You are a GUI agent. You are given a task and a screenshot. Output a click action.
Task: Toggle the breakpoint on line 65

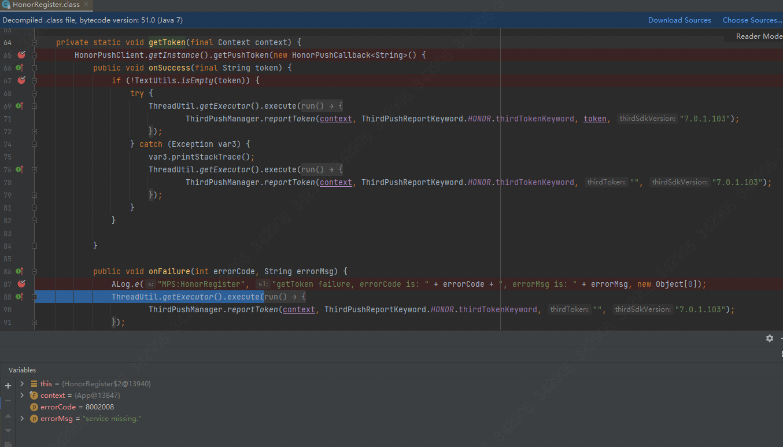[x=21, y=55]
